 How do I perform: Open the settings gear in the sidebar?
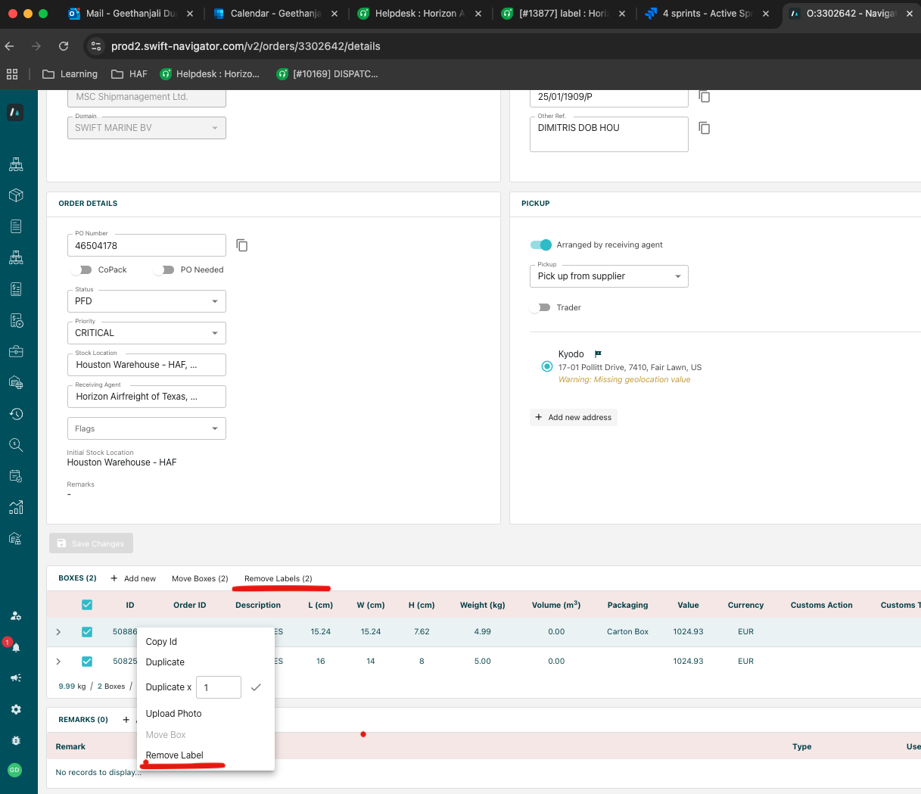[16, 709]
